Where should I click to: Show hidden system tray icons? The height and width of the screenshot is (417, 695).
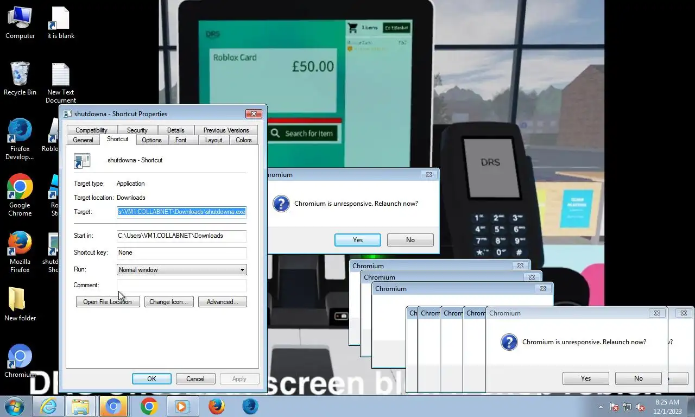[601, 407]
